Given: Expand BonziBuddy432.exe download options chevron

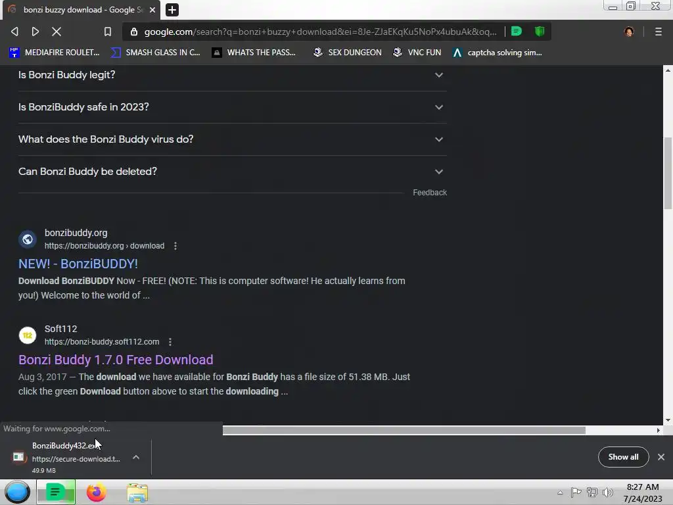Looking at the screenshot, I should 135,458.
